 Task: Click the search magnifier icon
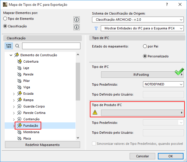17,46
